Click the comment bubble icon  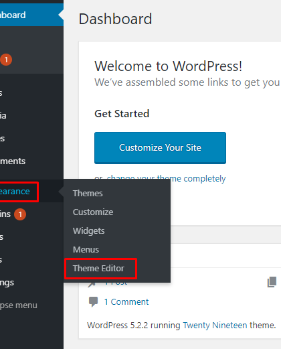93,302
